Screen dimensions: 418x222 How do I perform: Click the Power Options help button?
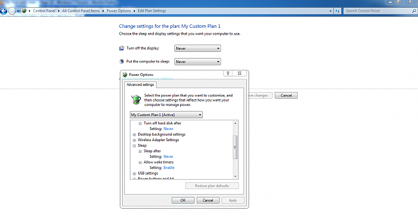point(228,73)
